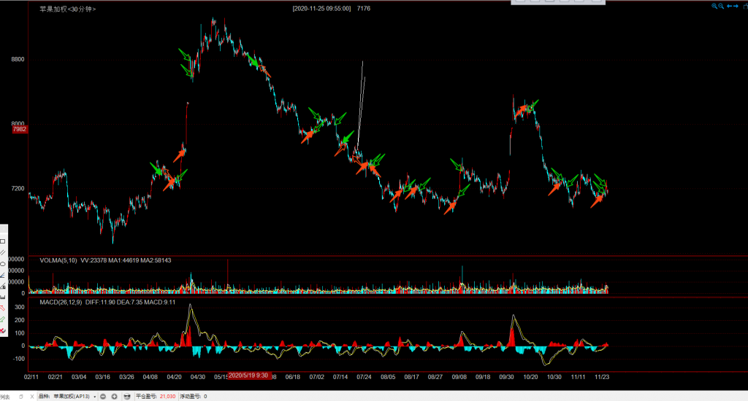
Task: Select the rectangle drawing tool
Action: [x=3, y=241]
